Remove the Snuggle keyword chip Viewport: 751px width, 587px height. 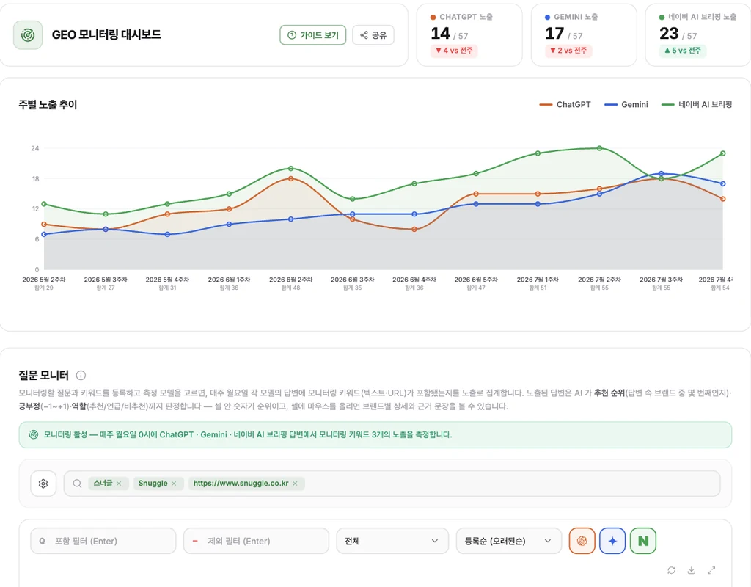[x=174, y=484]
